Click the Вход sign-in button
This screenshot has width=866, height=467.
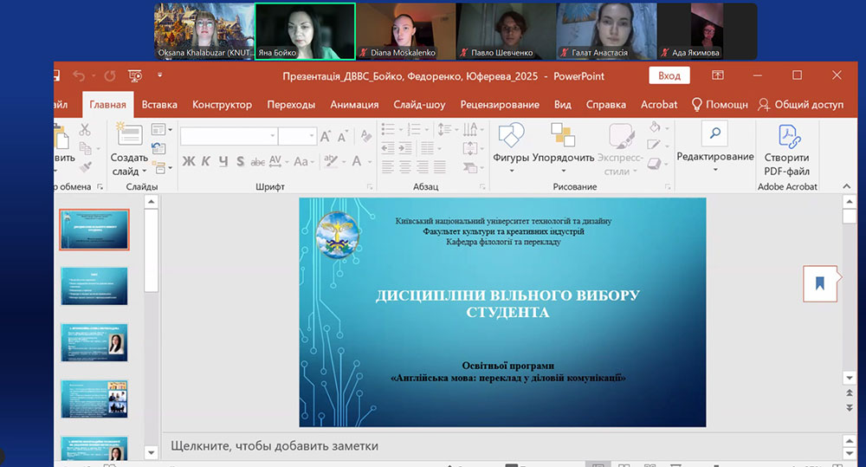[669, 76]
